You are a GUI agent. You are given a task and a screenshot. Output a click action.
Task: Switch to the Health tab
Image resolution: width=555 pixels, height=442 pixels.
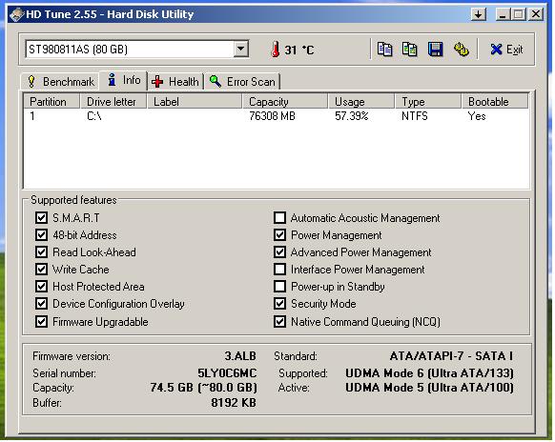pos(175,82)
